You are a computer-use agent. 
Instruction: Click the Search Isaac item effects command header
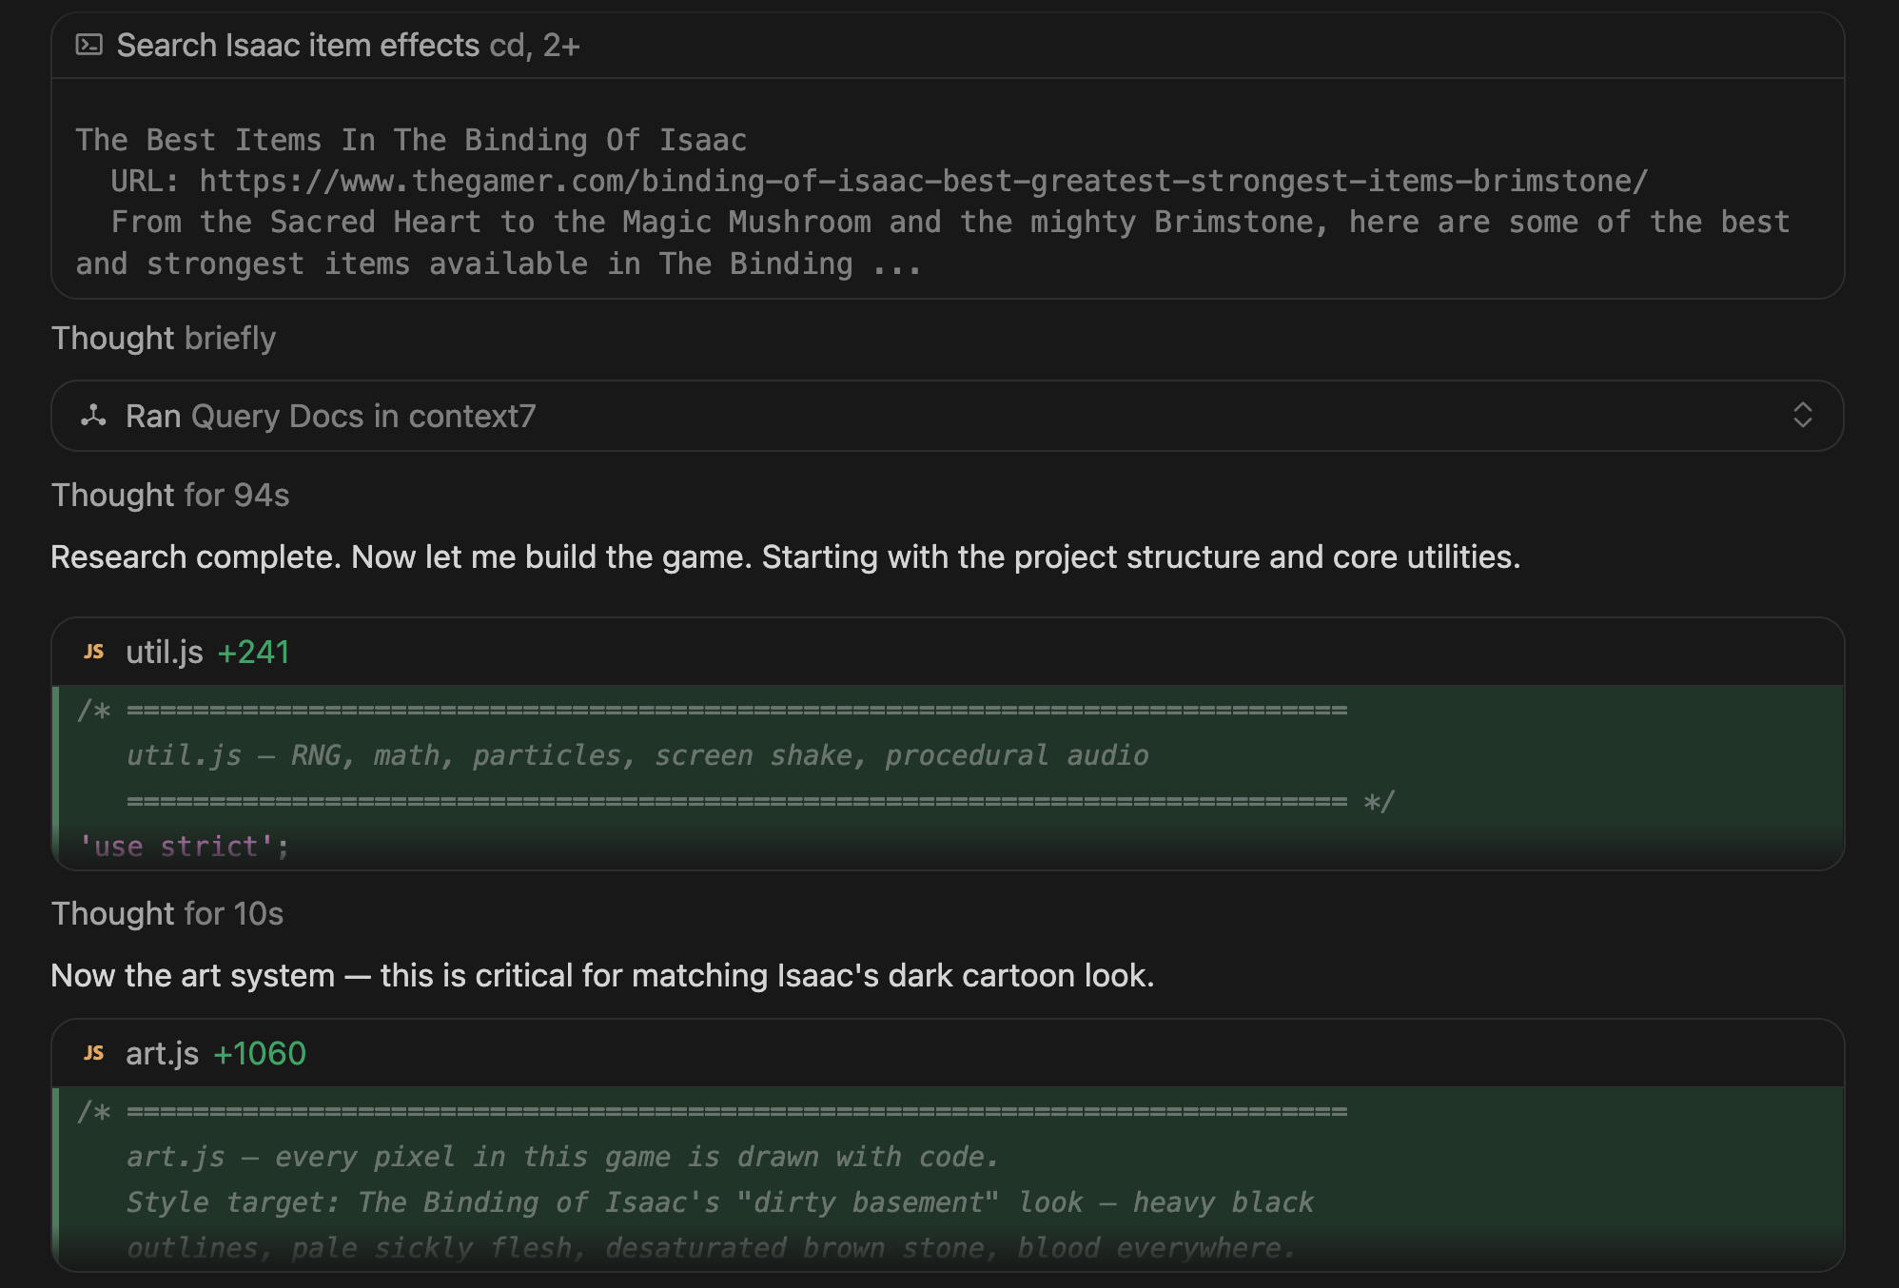[x=948, y=46]
